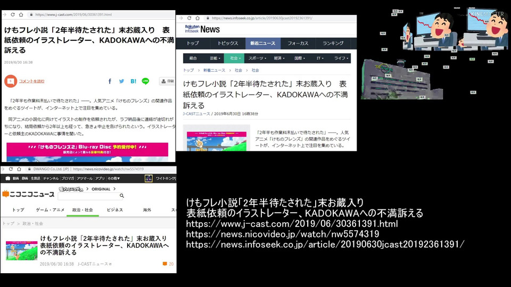Image resolution: width=511 pixels, height=287 pixels.
Task: Reload the J-CAST article page
Action: point(13,15)
